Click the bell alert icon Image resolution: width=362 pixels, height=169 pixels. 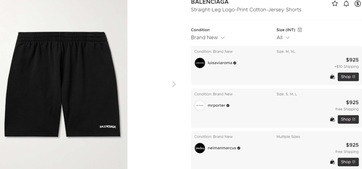[346, 3]
